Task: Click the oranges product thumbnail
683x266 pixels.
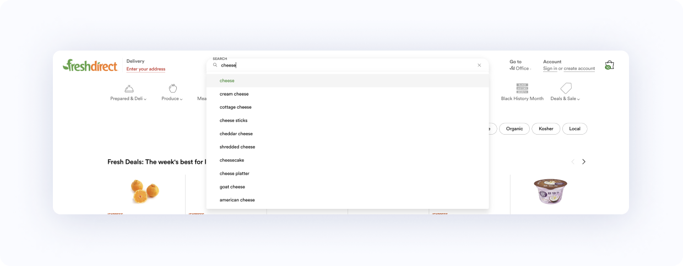Action: [145, 190]
